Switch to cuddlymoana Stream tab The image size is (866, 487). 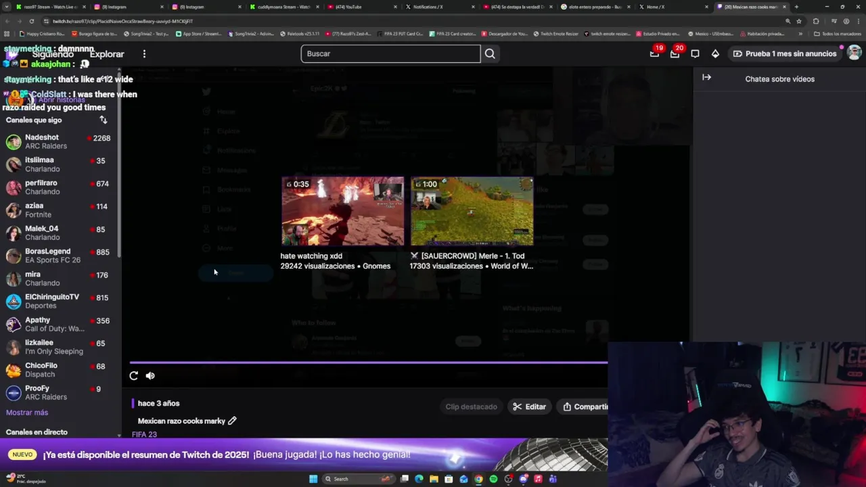point(284,7)
